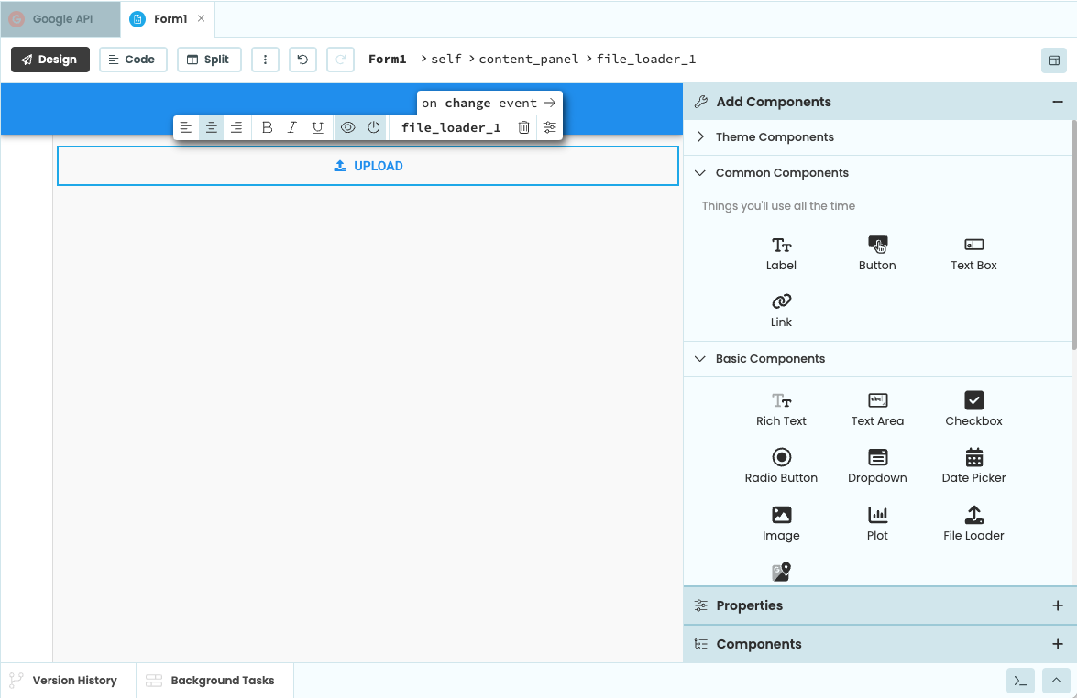Expand the Theme Components section
The image size is (1077, 698).
coord(775,136)
